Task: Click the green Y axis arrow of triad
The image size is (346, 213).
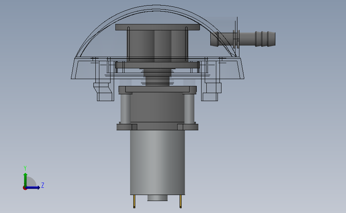Action: [x=26, y=179]
